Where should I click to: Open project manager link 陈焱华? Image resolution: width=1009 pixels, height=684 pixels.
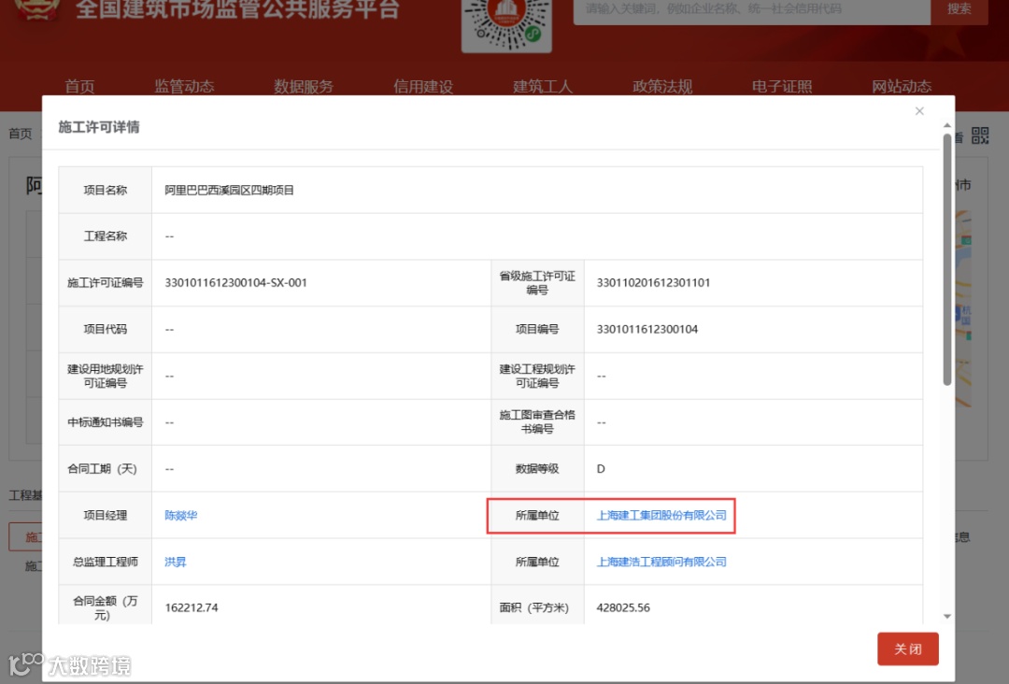point(181,515)
